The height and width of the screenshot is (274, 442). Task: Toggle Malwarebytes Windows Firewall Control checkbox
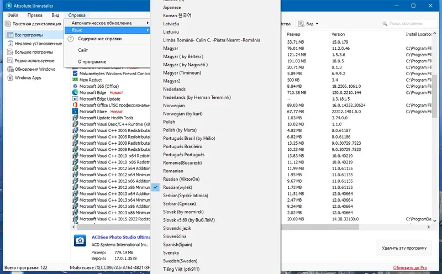point(75,73)
